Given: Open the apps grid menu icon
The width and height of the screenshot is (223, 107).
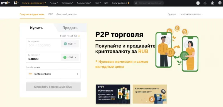Looking at the screenshot, I should [x=15, y=3].
